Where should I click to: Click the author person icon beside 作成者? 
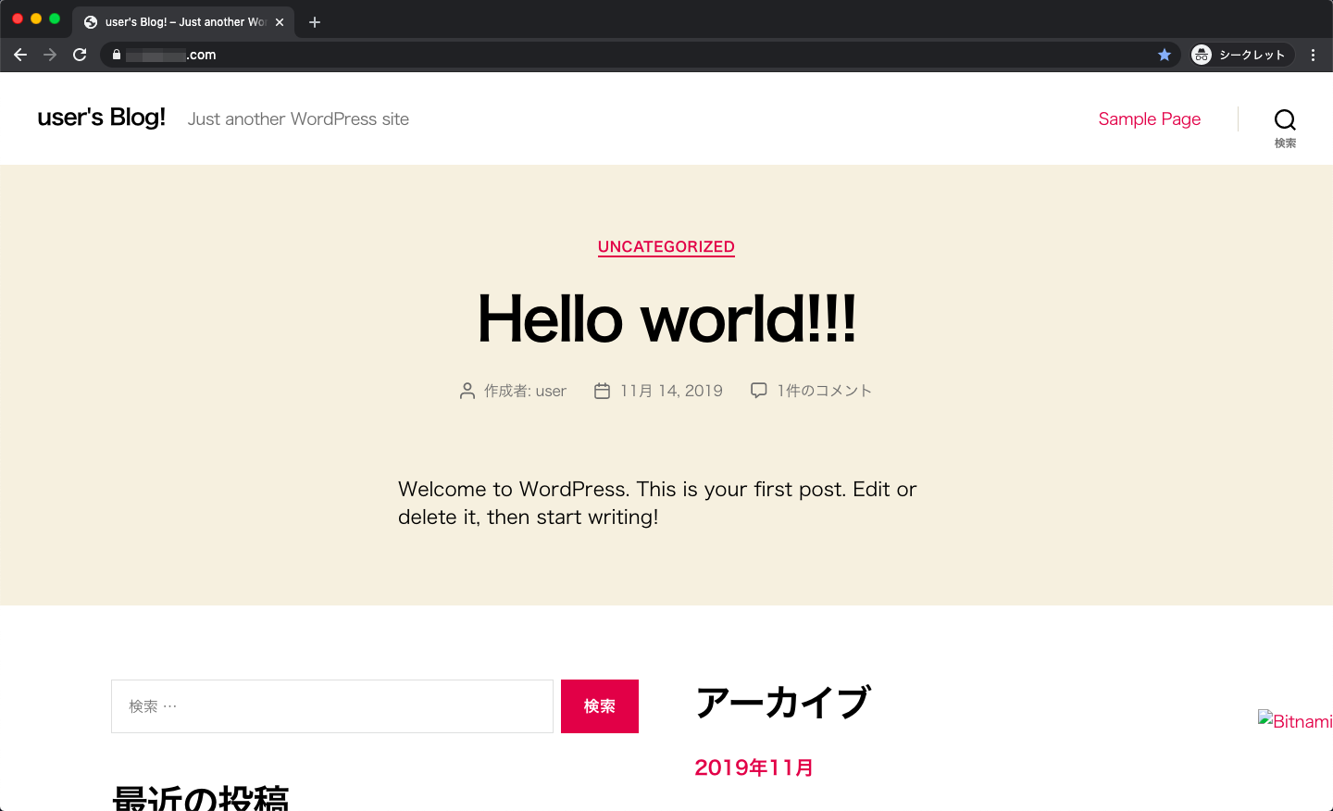(x=467, y=390)
